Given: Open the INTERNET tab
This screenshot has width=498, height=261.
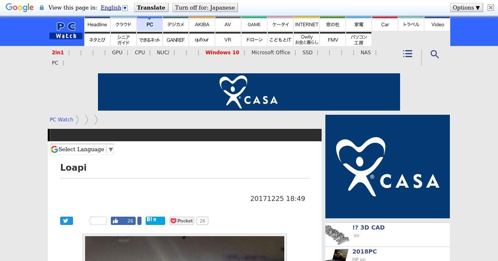Looking at the screenshot, I should [x=306, y=24].
